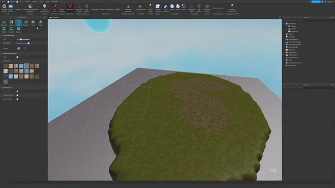Collapse the Advanced section
335x188 pixels.
tap(2, 87)
